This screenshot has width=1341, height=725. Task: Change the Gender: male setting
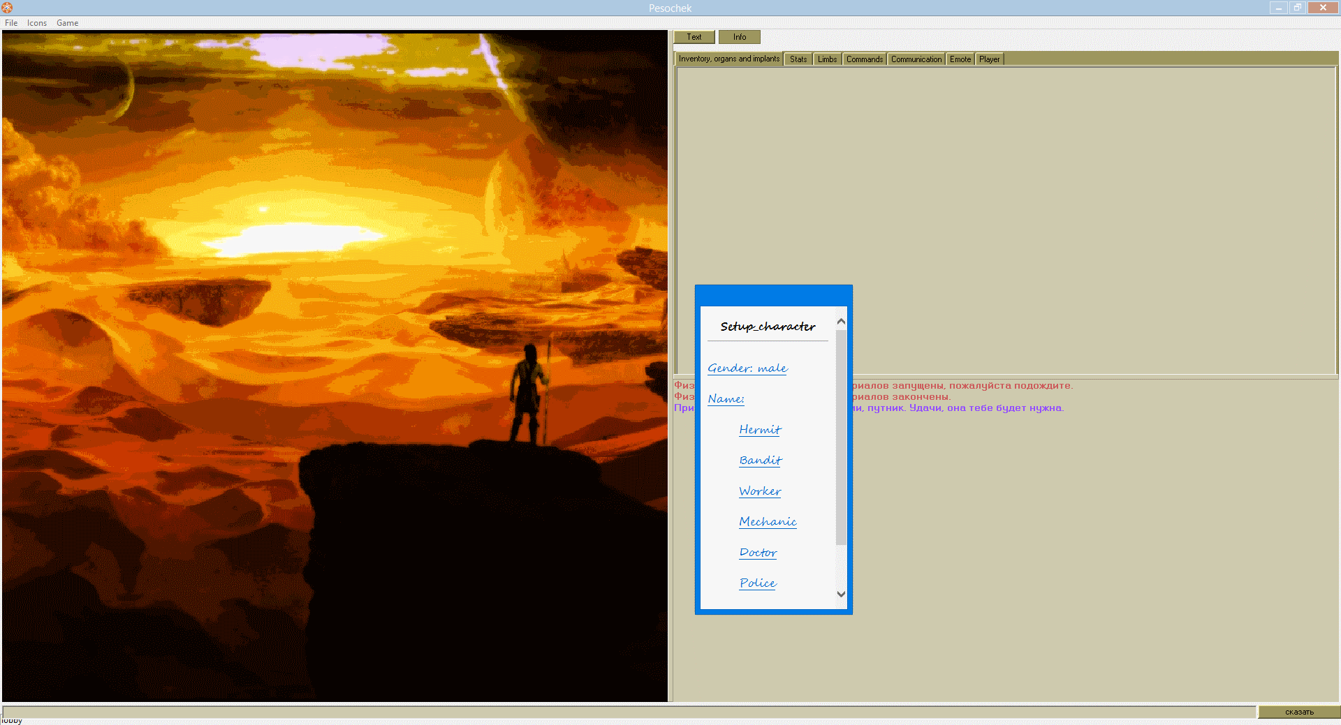747,368
